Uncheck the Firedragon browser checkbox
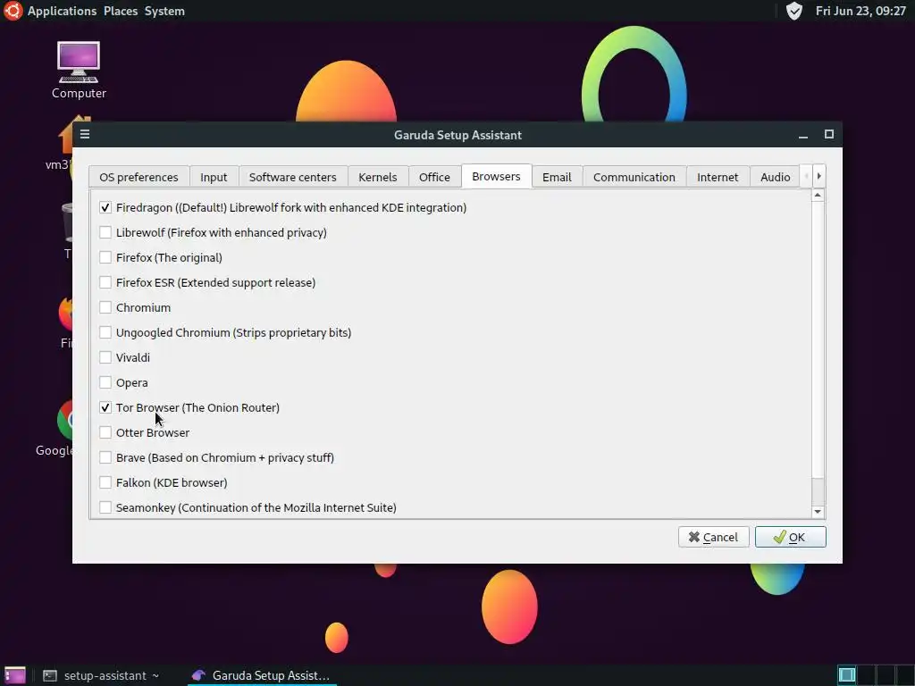 [x=105, y=207]
